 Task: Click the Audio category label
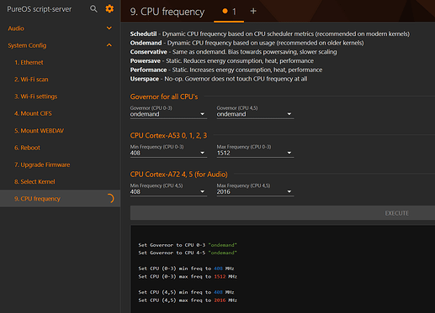coord(16,29)
